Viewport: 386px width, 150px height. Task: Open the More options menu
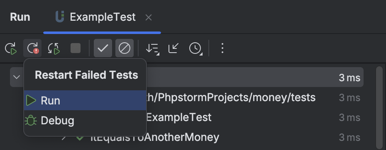coord(222,48)
